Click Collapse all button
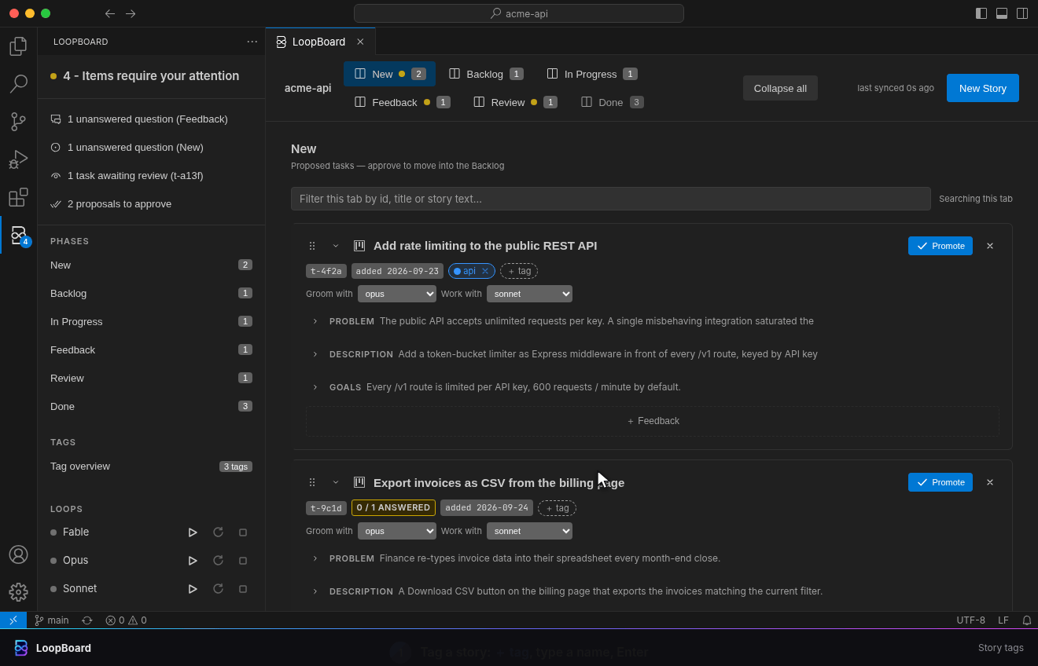1038x666 pixels. click(780, 88)
